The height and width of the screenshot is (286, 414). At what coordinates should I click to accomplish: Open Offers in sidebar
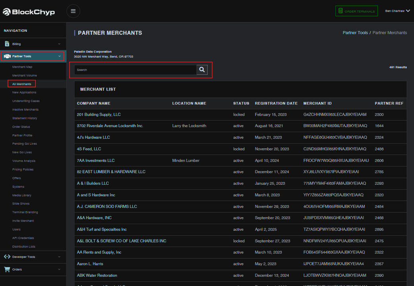pos(16,178)
